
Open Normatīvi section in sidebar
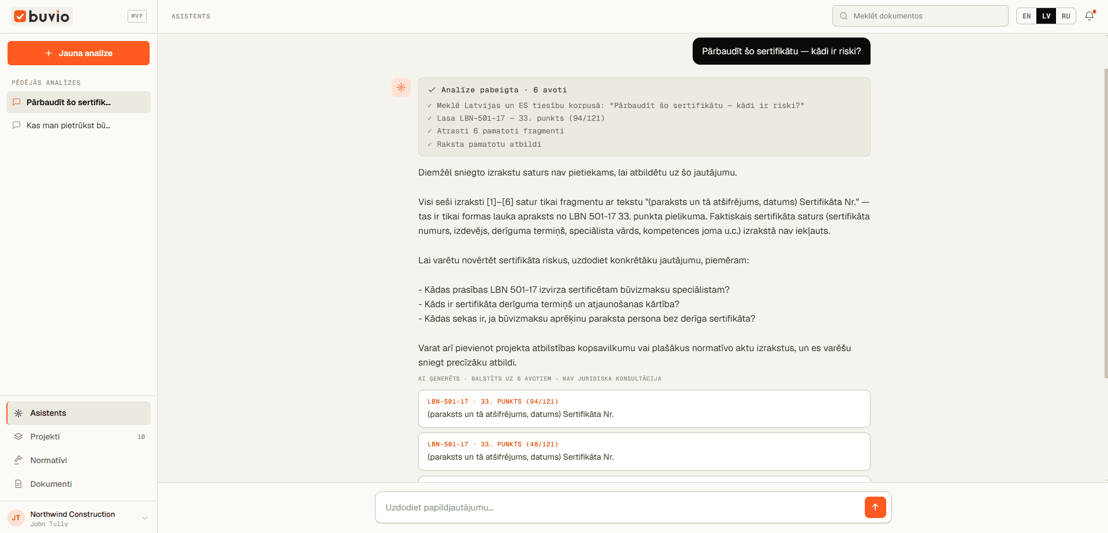point(79,460)
